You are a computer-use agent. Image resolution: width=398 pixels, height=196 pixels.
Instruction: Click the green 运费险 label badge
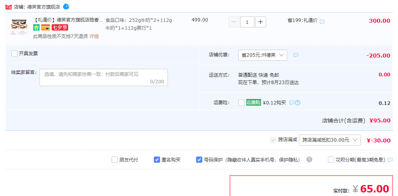pyautogui.click(x=253, y=102)
